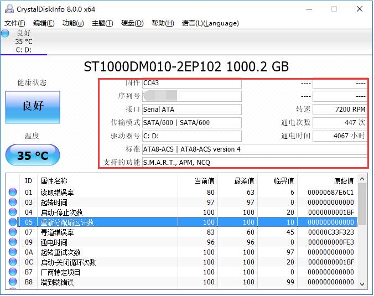The image size is (374, 296).
Task: Open the 硬盘(D) menu
Action: tap(132, 23)
